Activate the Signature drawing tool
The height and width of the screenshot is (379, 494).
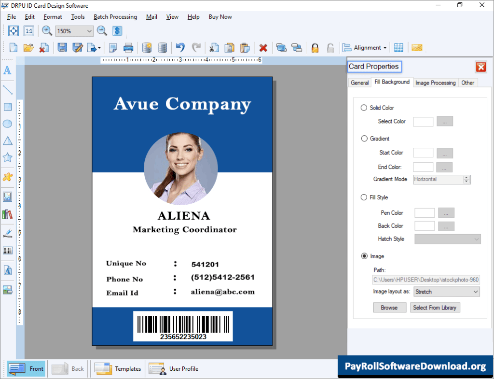pyautogui.click(x=7, y=233)
